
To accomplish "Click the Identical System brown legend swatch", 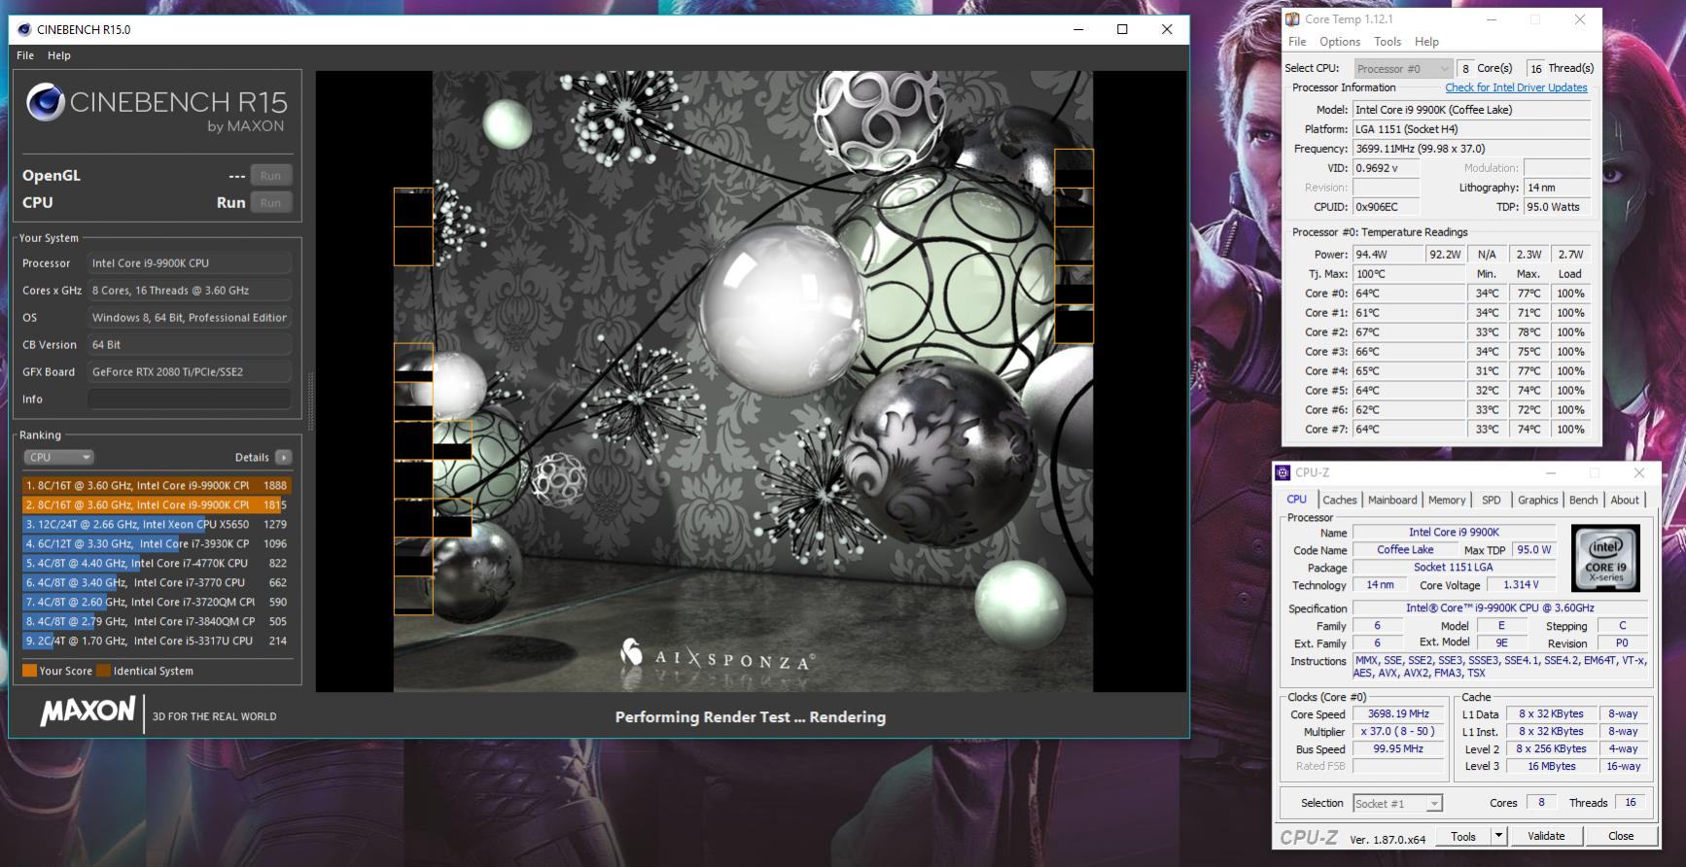I will click(103, 671).
